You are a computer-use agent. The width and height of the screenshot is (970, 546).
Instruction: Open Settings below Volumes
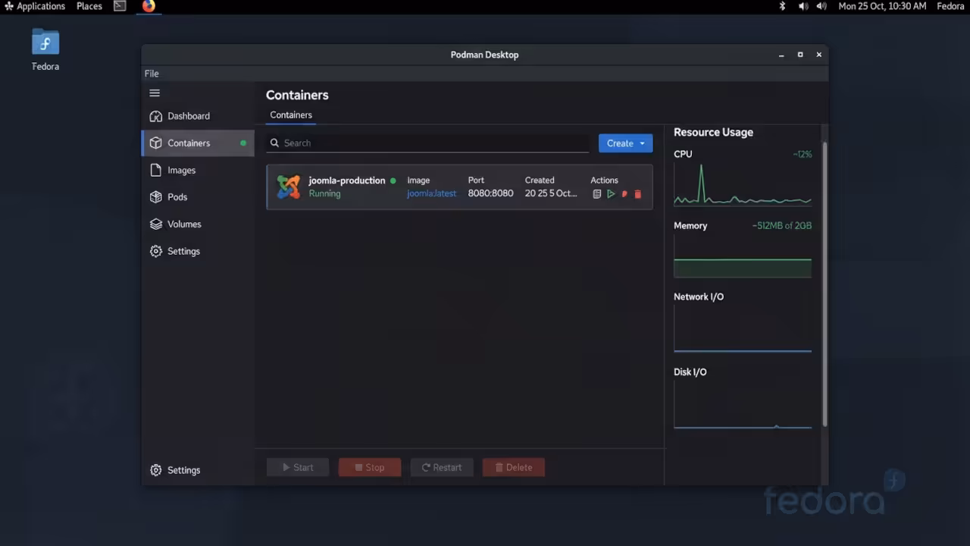tap(198, 251)
